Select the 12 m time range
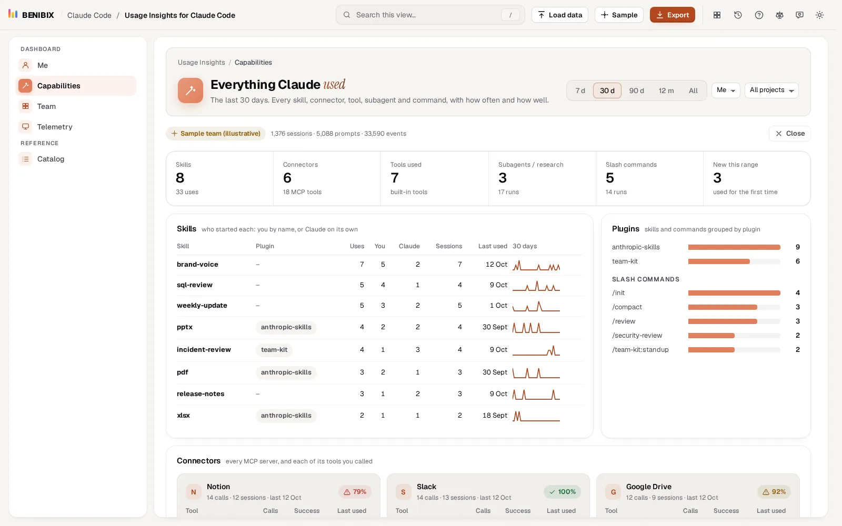 coord(666,90)
